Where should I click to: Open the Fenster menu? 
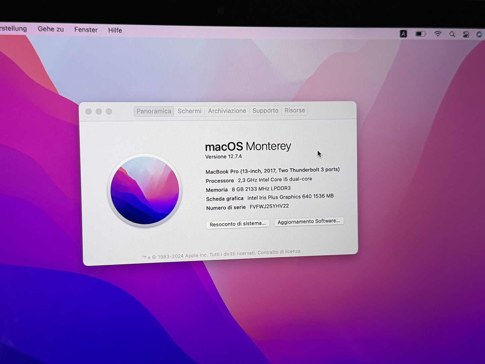click(x=86, y=30)
